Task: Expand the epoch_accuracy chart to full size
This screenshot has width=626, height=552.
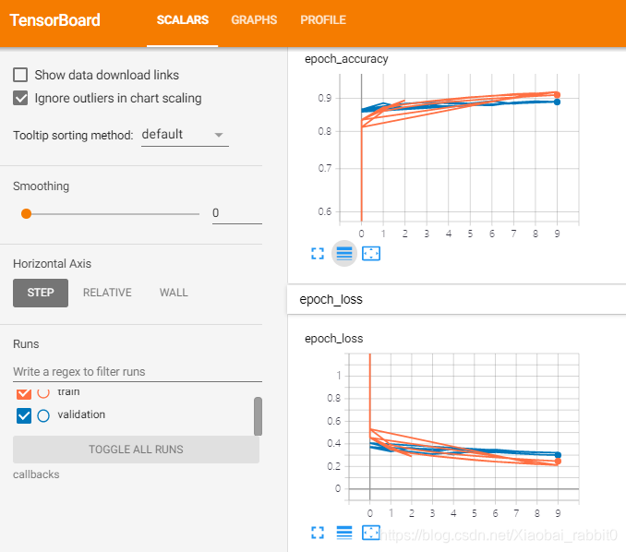Action: [318, 254]
